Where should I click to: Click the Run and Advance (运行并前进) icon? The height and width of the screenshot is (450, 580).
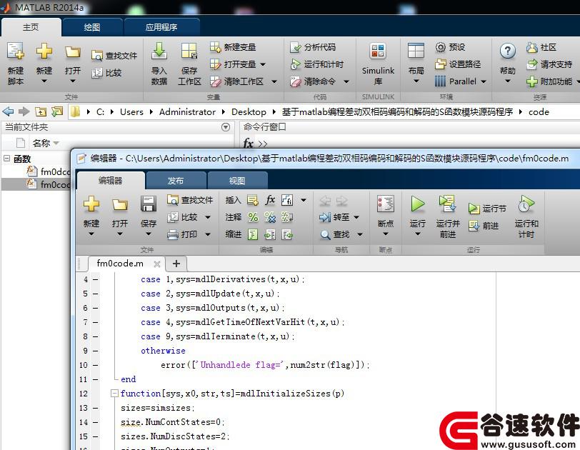tap(448, 204)
